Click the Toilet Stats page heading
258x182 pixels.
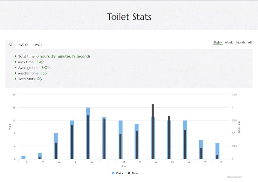pyautogui.click(x=129, y=17)
